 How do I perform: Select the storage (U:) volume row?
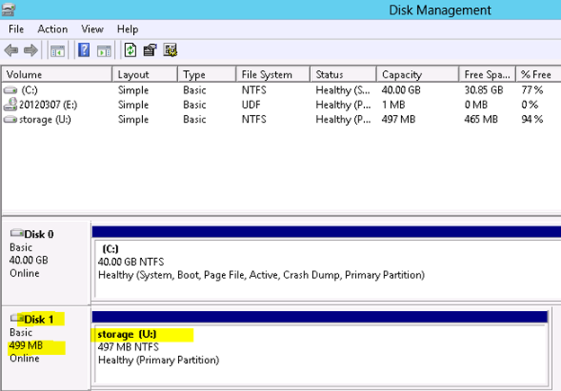tap(281, 120)
